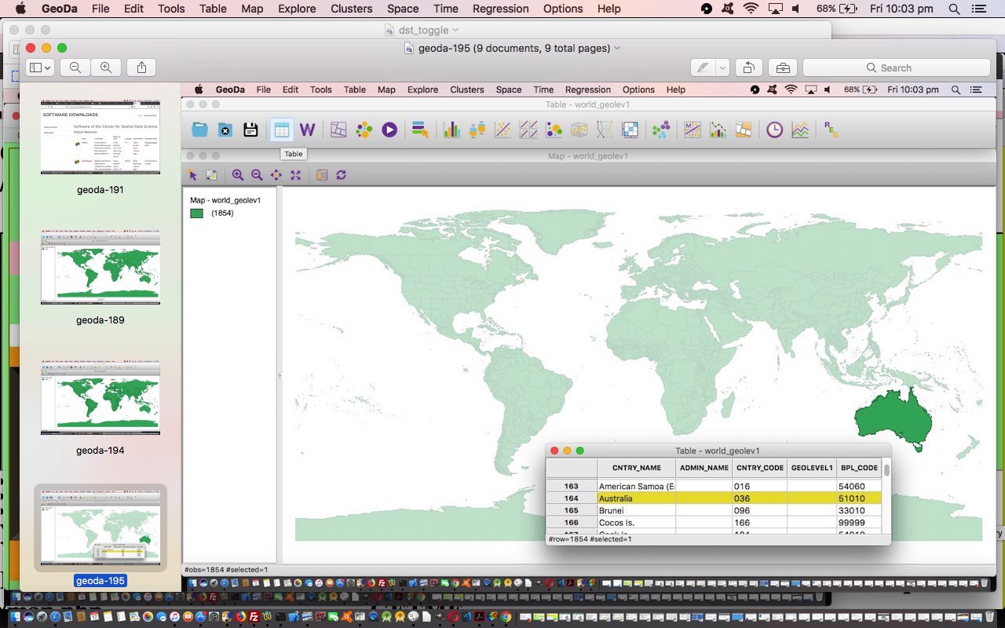Show Preview markup toolbox
The width and height of the screenshot is (1005, 628).
[x=783, y=68]
